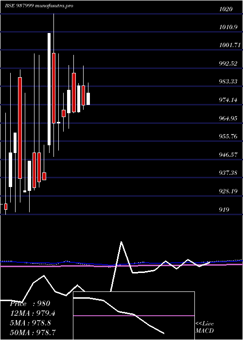243x340 pixels.
Task: Select the 919 price axis label
Action: [x=224, y=210]
